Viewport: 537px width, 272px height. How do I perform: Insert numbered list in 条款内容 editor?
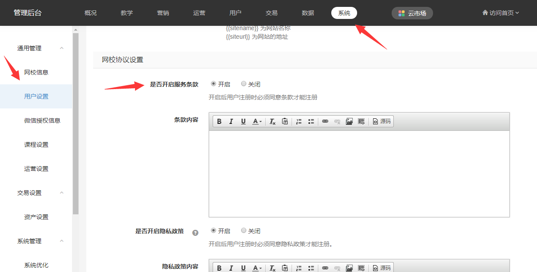(298, 122)
